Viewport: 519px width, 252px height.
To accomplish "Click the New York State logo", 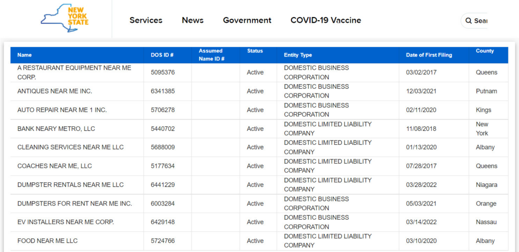I will (65, 18).
